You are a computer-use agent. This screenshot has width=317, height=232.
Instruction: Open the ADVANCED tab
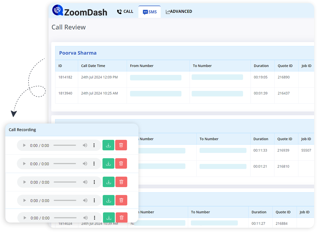tap(179, 12)
